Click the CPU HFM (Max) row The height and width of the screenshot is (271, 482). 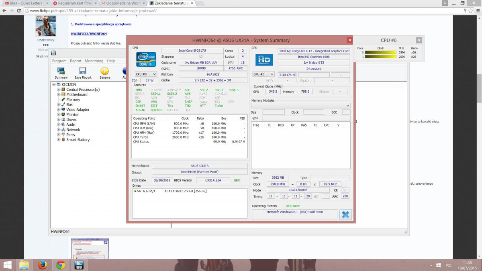click(x=190, y=132)
